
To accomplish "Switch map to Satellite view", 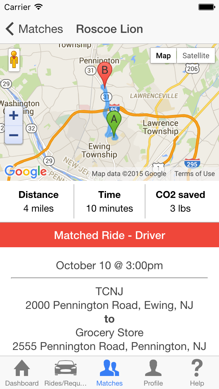I will [x=196, y=56].
